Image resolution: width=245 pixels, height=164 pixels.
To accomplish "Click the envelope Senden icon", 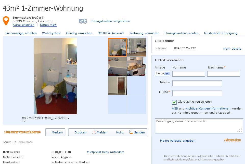I will coord(131,132).
